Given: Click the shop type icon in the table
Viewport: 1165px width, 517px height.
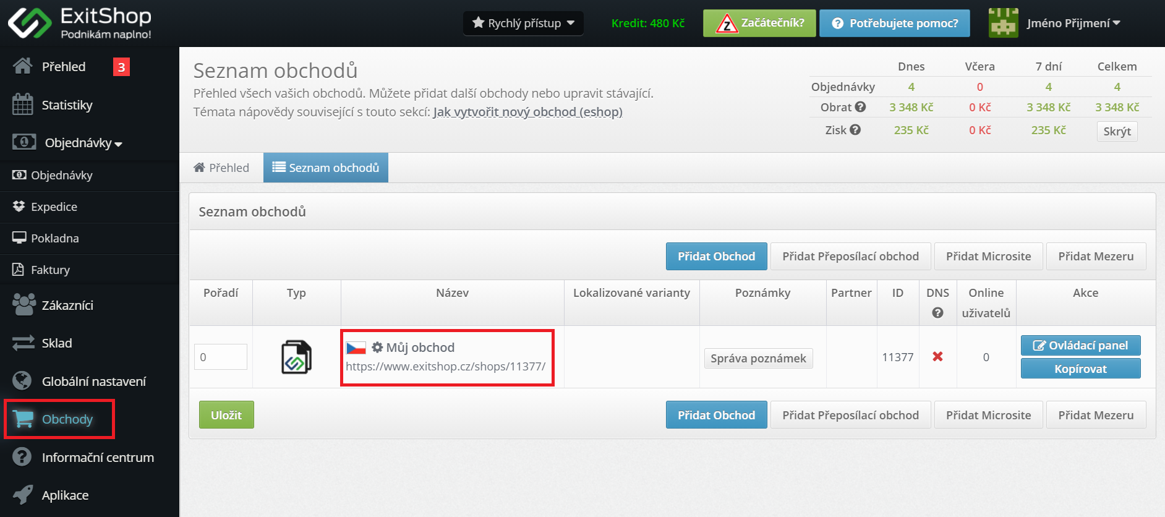Looking at the screenshot, I should coord(296,357).
